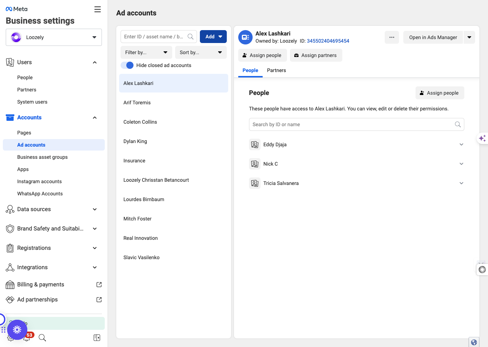Click the search magnifier in asset ID field
The height and width of the screenshot is (347, 488).
pyautogui.click(x=191, y=37)
